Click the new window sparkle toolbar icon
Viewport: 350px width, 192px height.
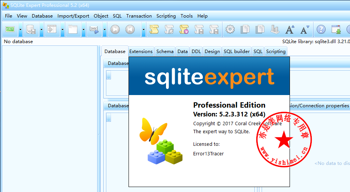tap(73, 29)
